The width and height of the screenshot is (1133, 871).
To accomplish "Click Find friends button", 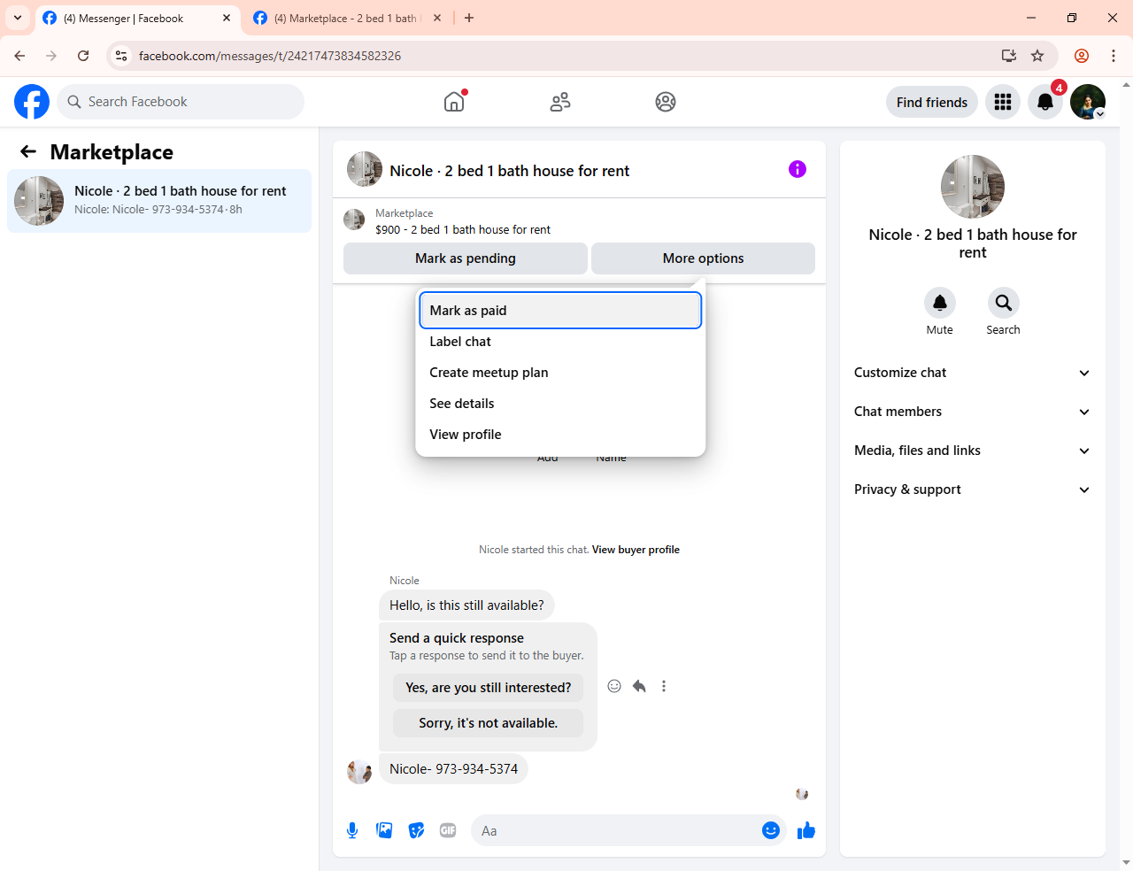I will point(932,102).
